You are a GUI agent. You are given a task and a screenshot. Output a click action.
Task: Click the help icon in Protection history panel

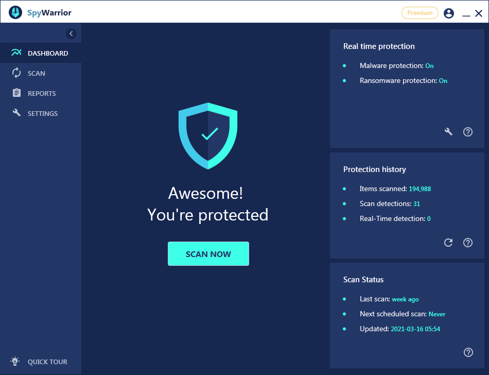467,243
